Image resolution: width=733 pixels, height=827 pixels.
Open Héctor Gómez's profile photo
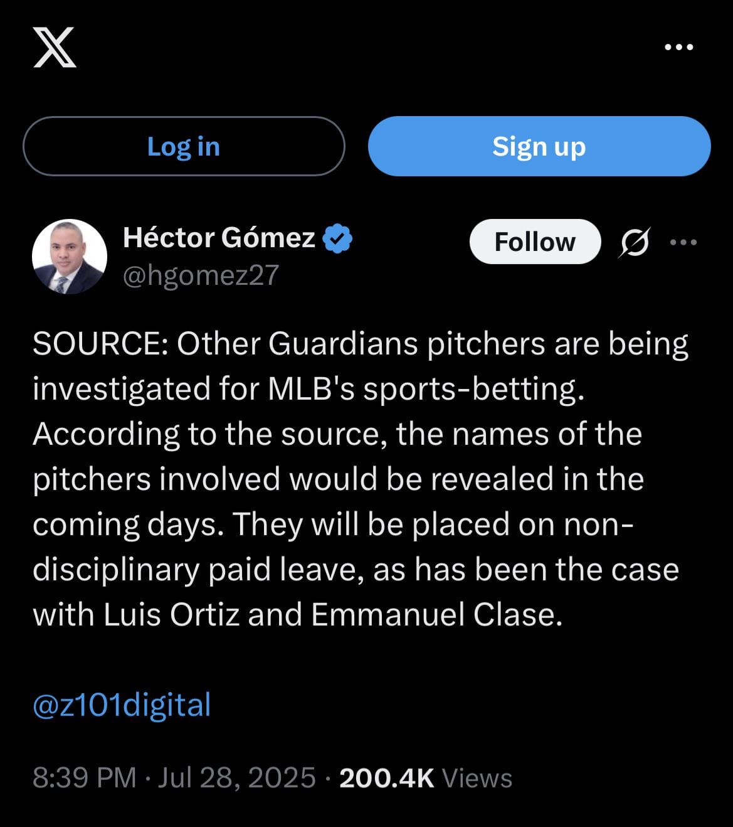coord(70,256)
